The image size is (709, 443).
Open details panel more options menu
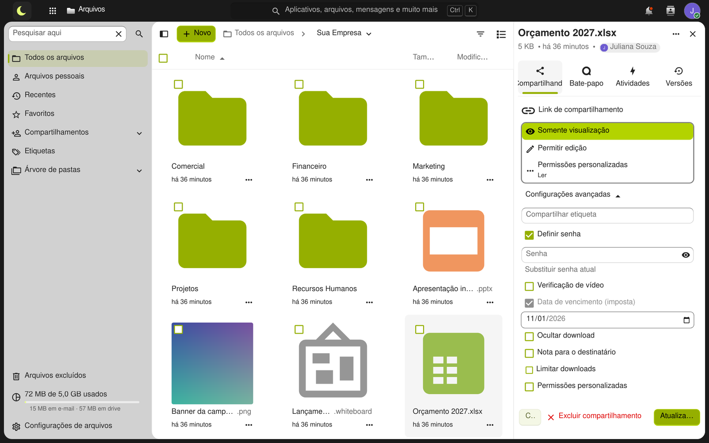[676, 34]
